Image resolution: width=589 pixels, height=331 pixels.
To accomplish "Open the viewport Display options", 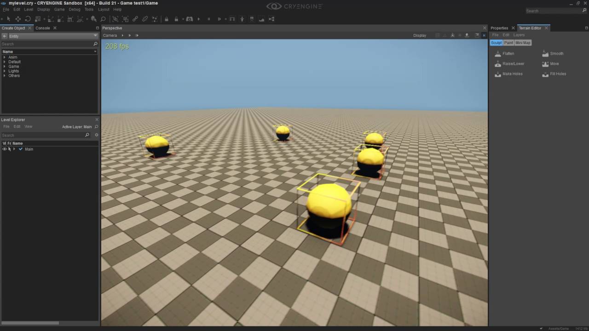I will click(420, 35).
